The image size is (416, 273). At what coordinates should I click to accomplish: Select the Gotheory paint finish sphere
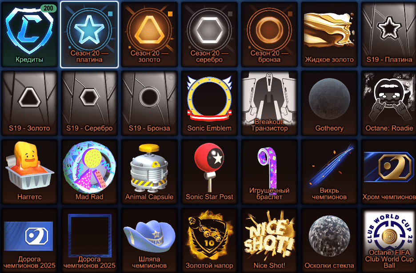329,103
